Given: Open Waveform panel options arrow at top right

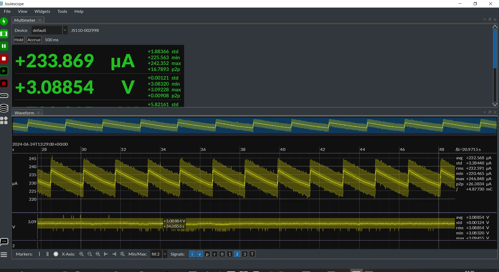Looking at the screenshot, I should tap(485, 112).
